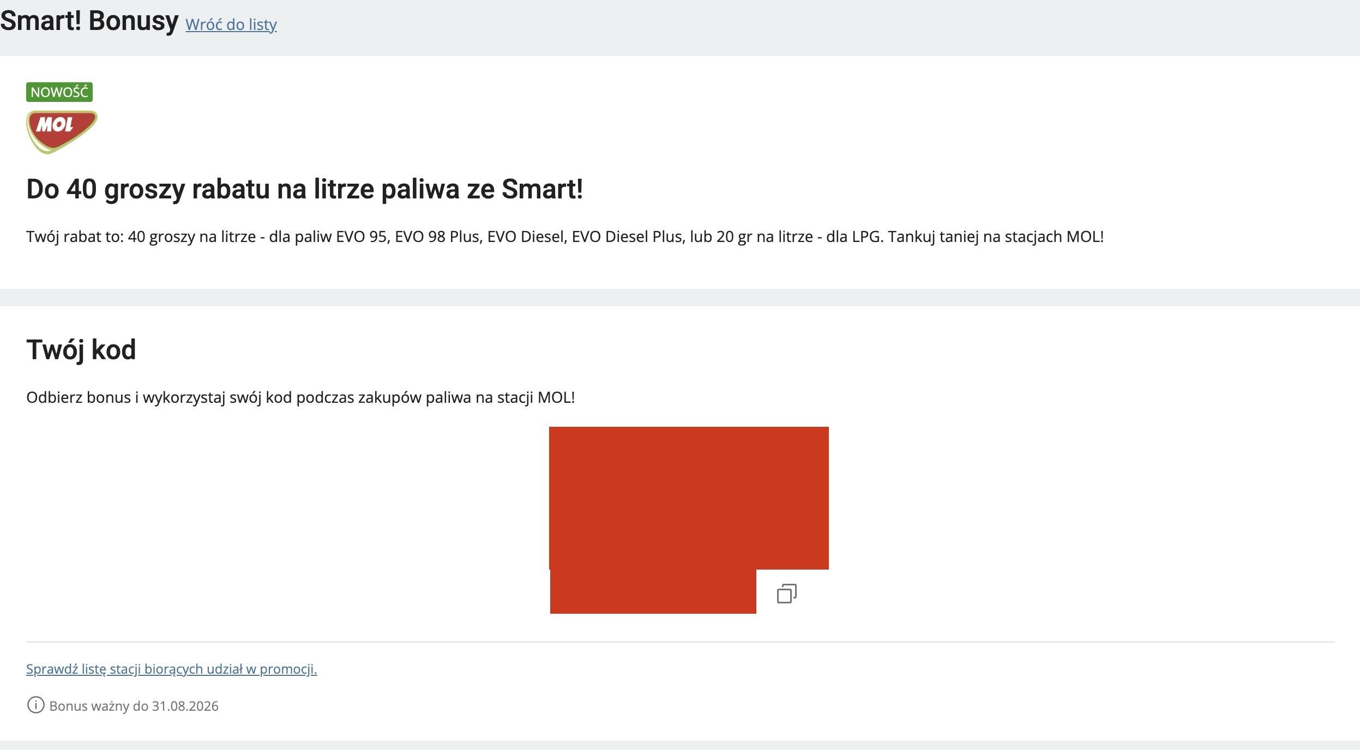The height and width of the screenshot is (750, 1360).
Task: Go back via 'Wróć do listy' link
Action: click(x=231, y=25)
